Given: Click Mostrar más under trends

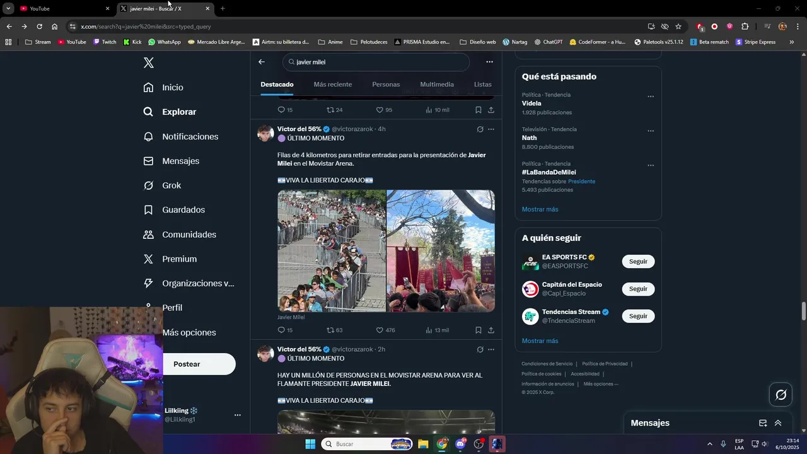Looking at the screenshot, I should [x=540, y=209].
